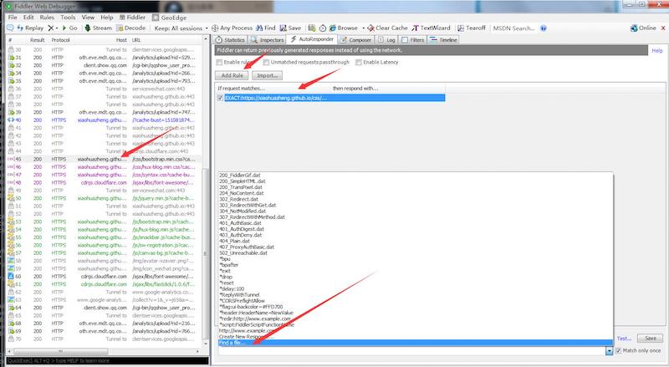
Task: Open Keep: All sessions dropdown
Action: tap(181, 28)
